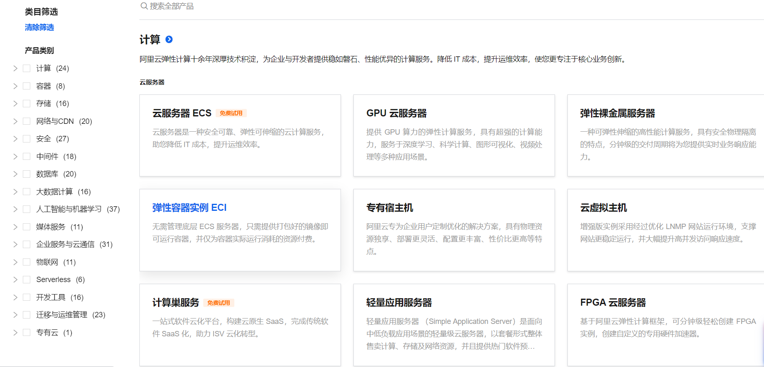This screenshot has height=367, width=764.
Task: Tick the Serverless category checkbox
Action: point(27,280)
